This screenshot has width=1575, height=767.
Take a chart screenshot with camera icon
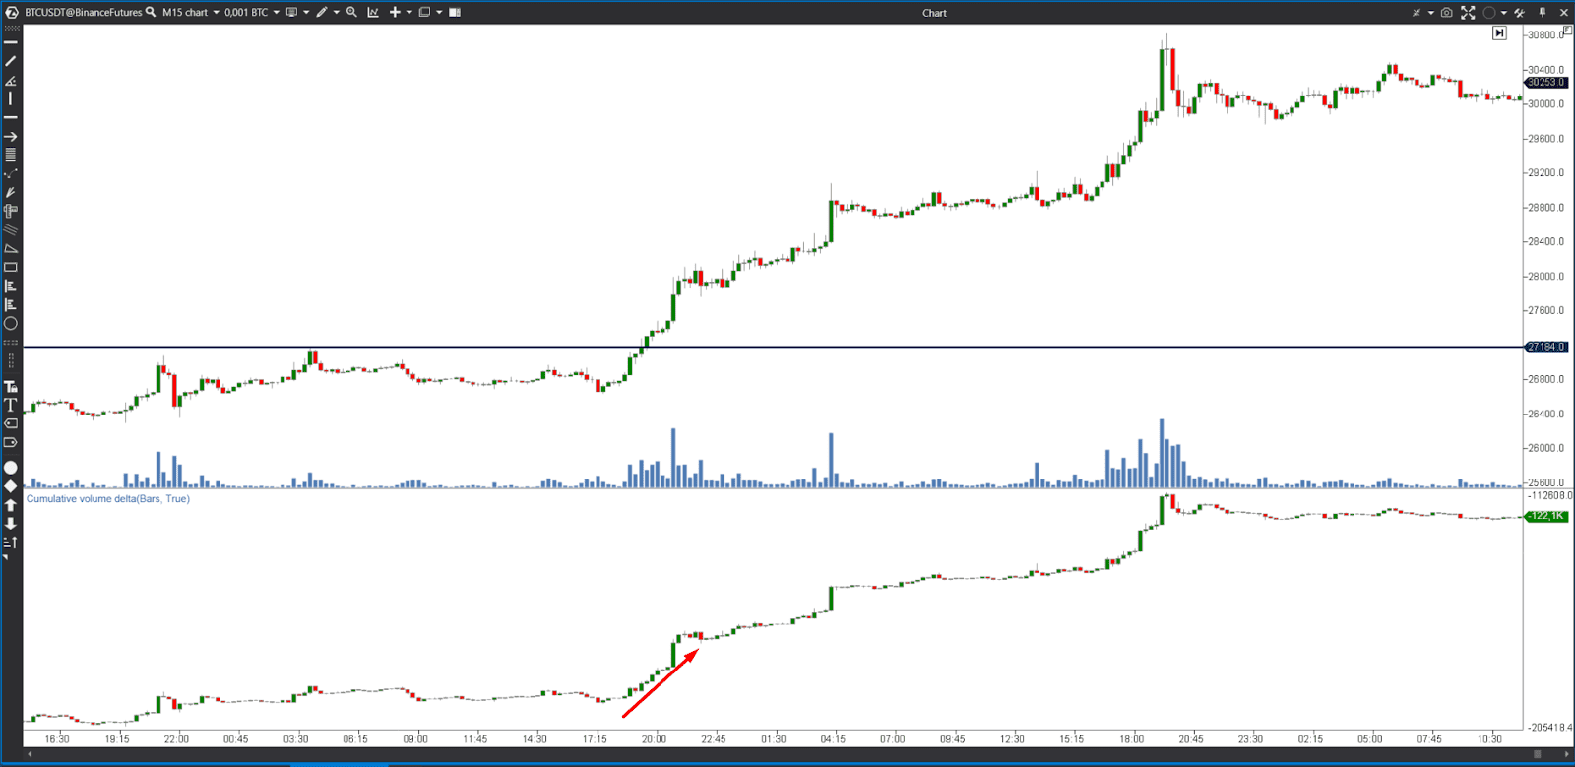(1447, 13)
